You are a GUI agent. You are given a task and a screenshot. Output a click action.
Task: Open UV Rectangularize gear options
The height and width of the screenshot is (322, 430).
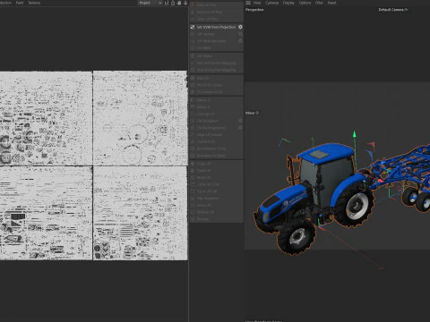(x=240, y=128)
